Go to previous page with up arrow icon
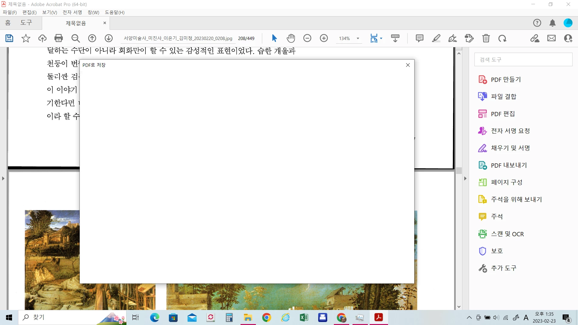This screenshot has width=578, height=325. pyautogui.click(x=92, y=38)
